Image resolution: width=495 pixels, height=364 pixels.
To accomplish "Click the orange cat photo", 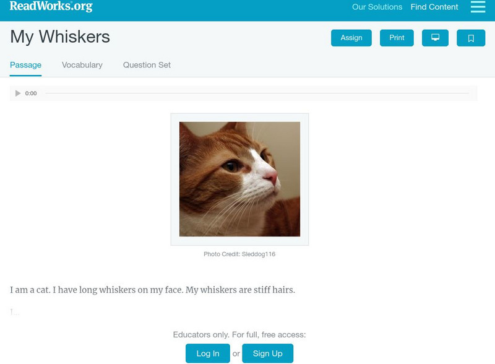I will tap(239, 179).
